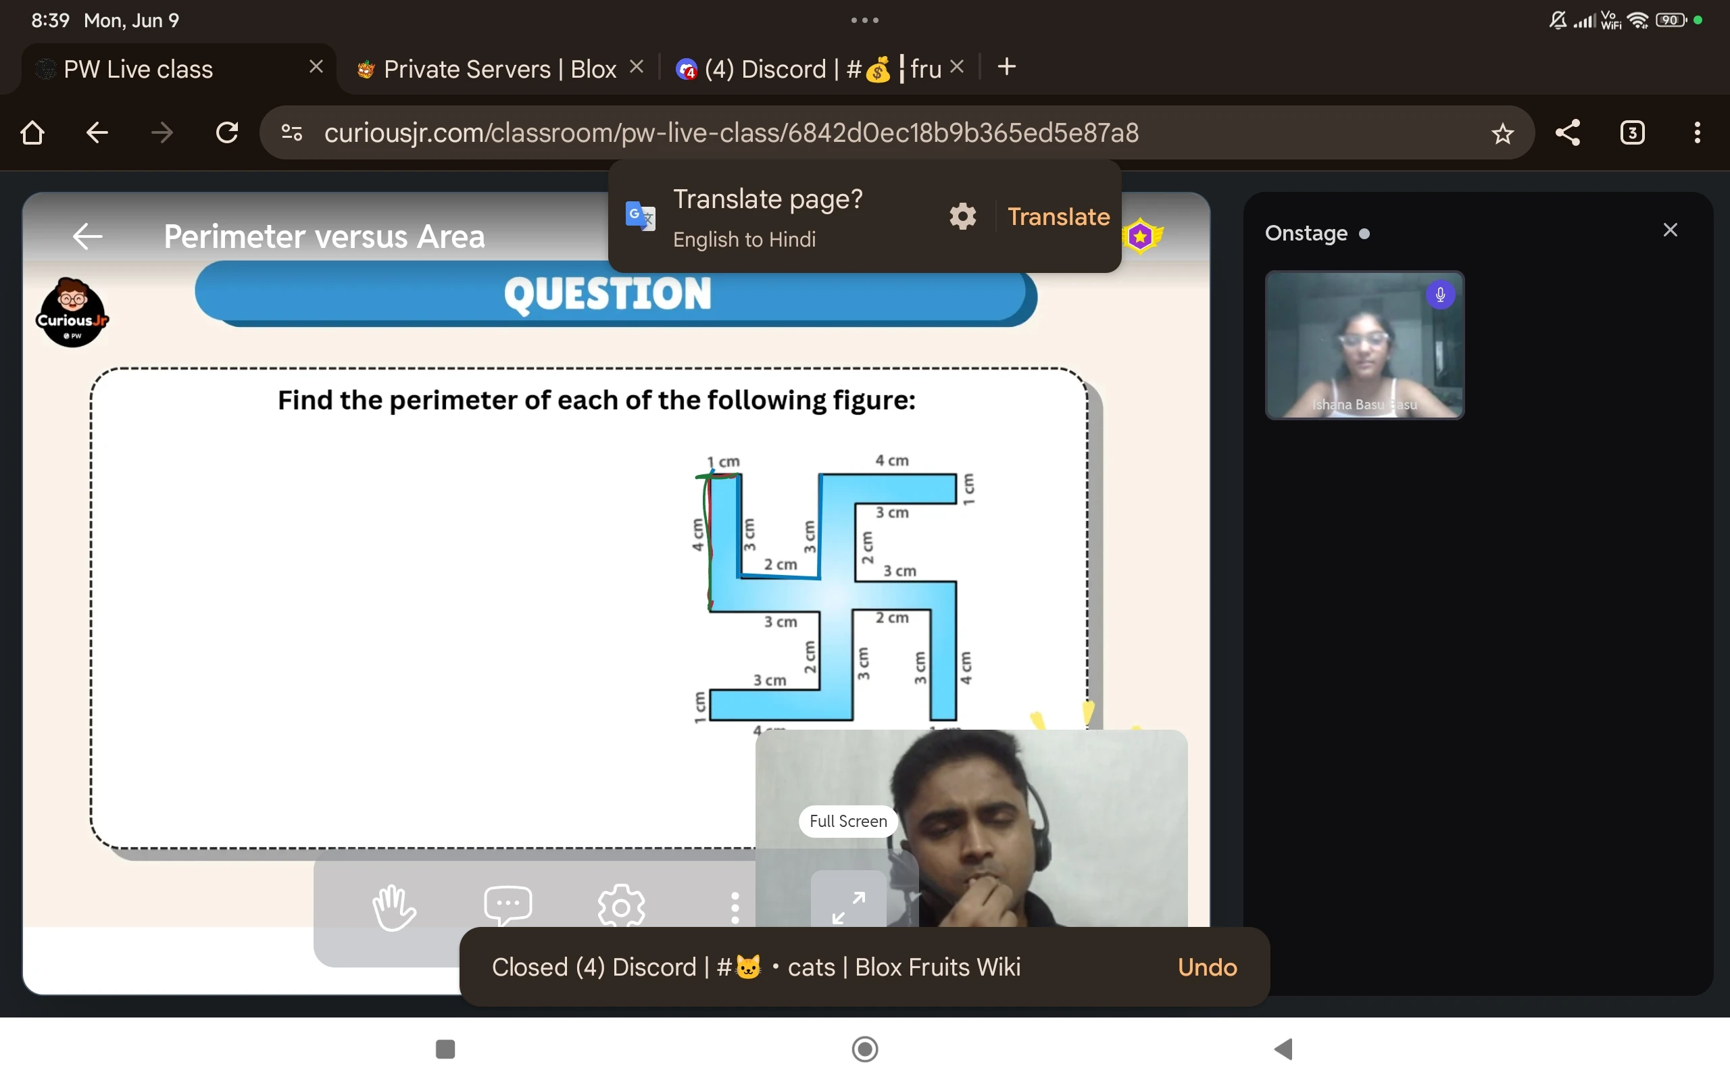This screenshot has width=1730, height=1081.
Task: Click the address bar URL
Action: click(729, 133)
